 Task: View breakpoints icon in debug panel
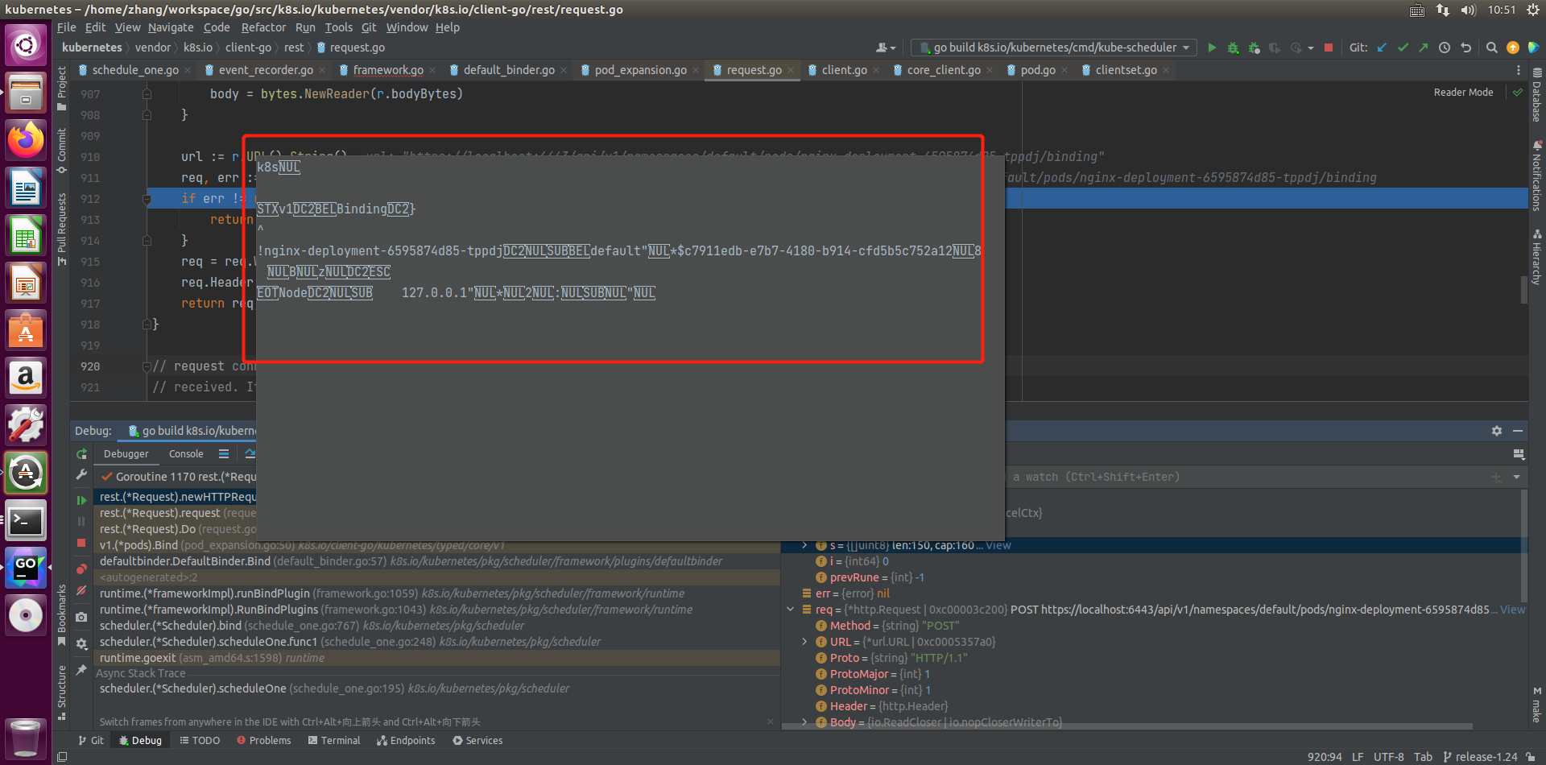point(81,569)
